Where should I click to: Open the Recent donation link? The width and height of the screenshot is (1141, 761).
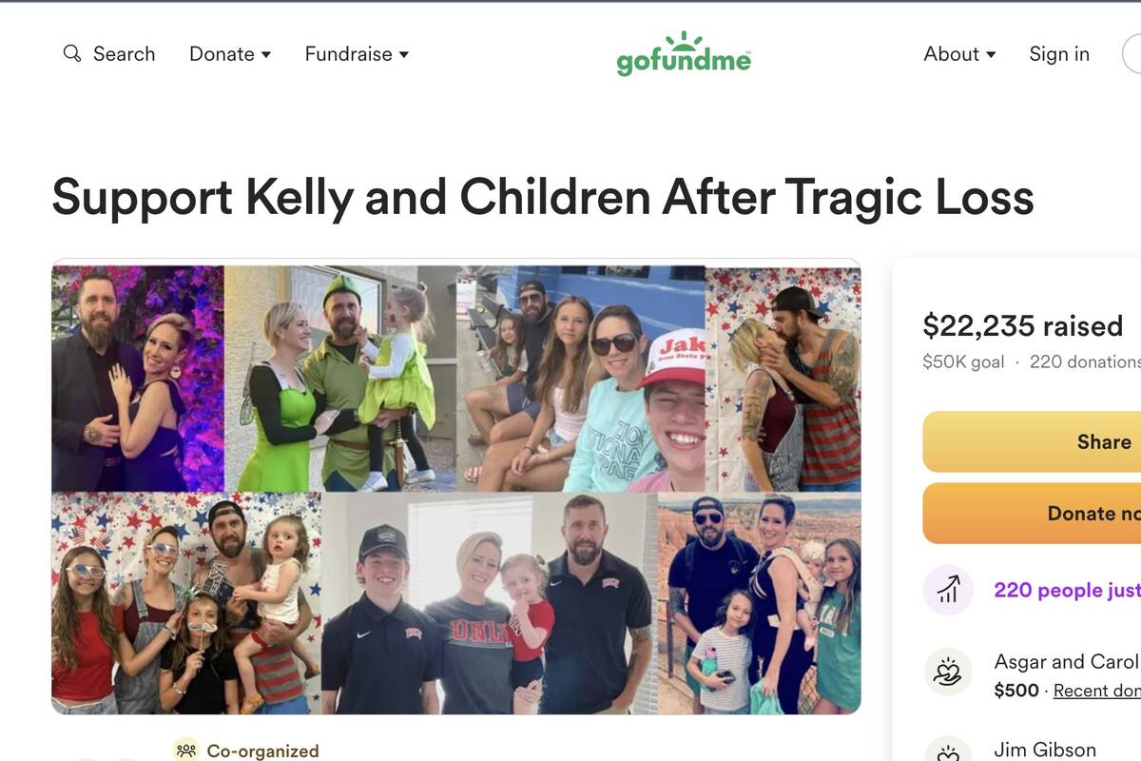click(1096, 691)
